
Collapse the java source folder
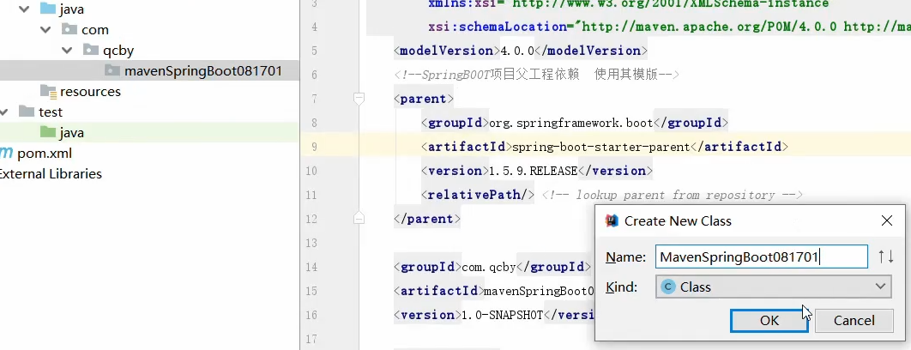tap(24, 9)
